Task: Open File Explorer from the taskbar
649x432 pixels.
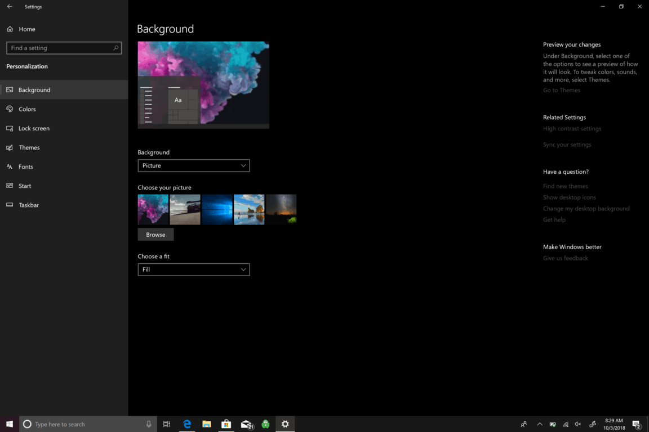Action: tap(207, 424)
